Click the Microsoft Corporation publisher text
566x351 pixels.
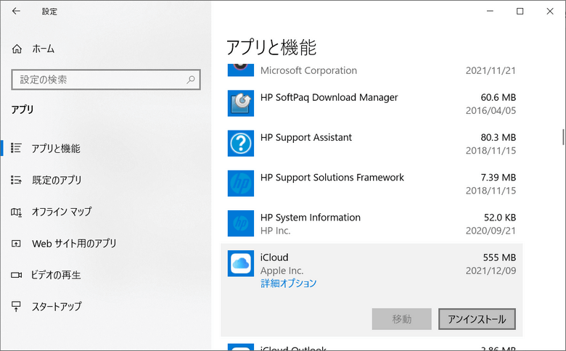click(x=308, y=70)
